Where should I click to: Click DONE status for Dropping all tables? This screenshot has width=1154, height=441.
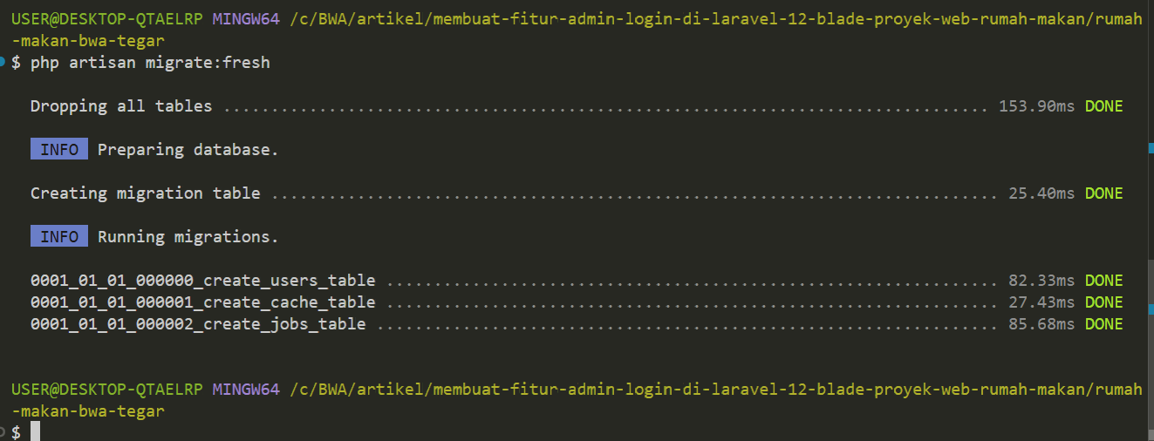click(1103, 106)
